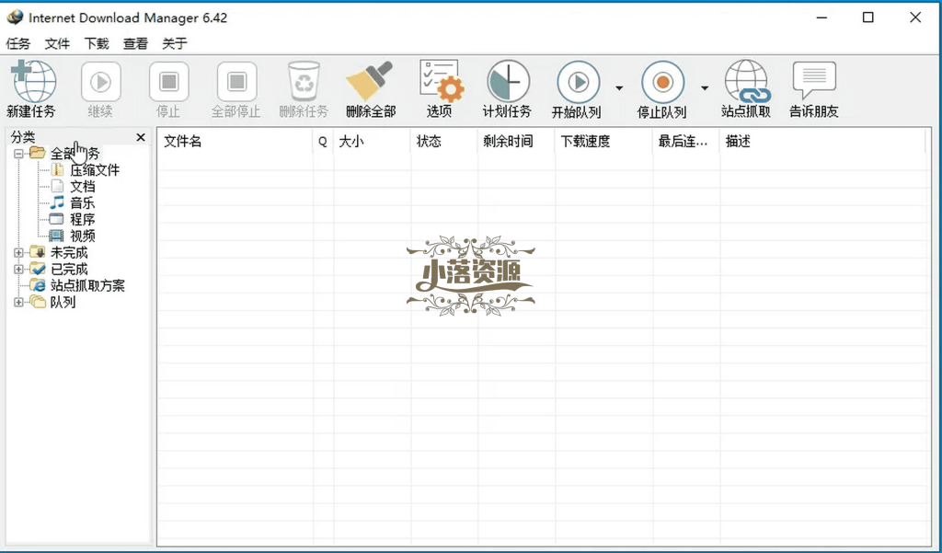
Task: Maximize the Internet Download Manager window
Action: point(868,17)
